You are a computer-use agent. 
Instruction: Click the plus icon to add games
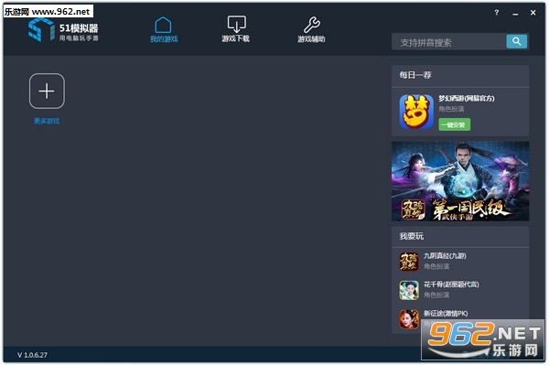pyautogui.click(x=47, y=91)
